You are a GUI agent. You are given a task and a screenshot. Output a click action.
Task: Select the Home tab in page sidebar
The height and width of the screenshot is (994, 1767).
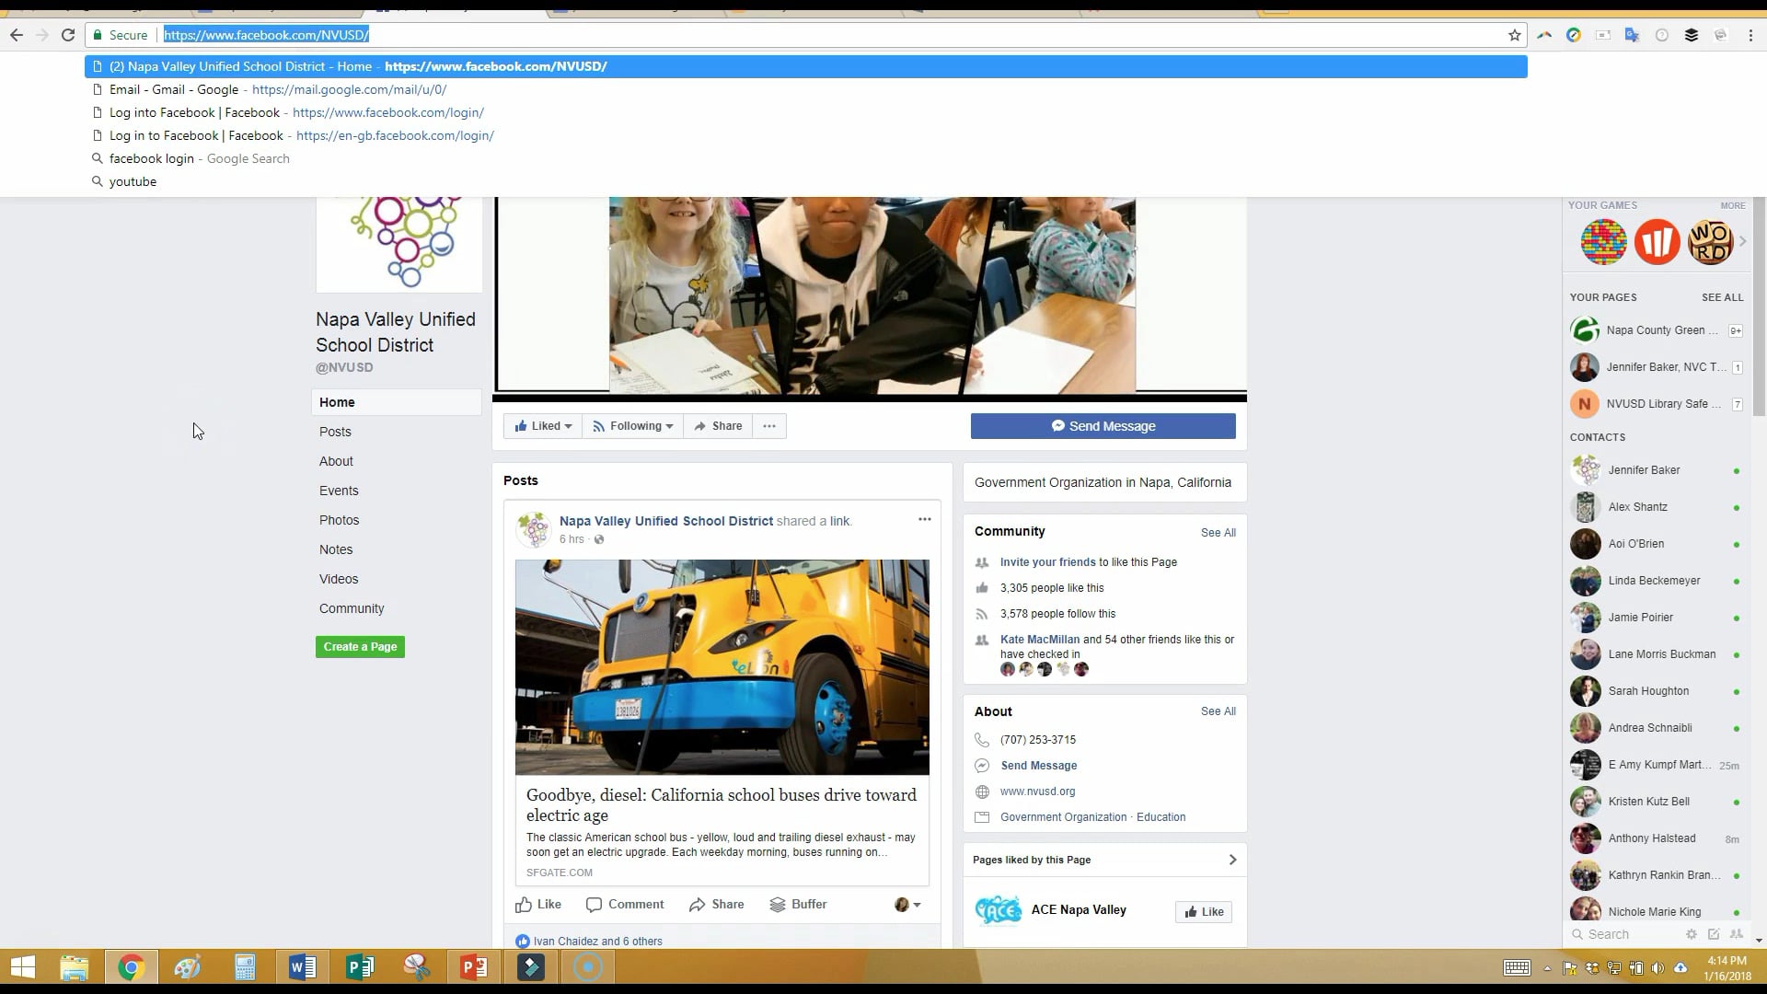click(x=397, y=402)
